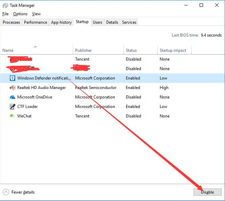Open the View menu
This screenshot has height=201, width=225.
pos(36,14)
